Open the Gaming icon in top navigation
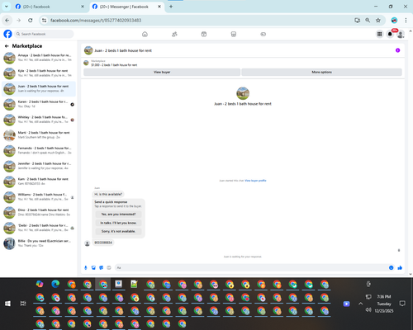The width and height of the screenshot is (413, 330). point(263,34)
